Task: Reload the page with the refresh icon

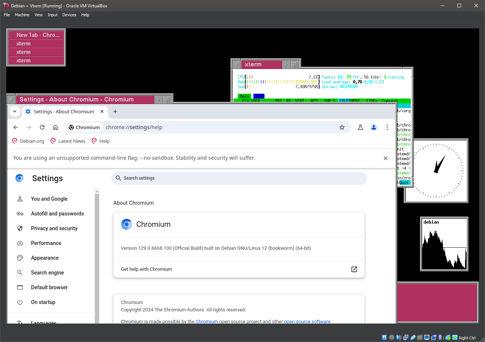Action: [x=42, y=127]
